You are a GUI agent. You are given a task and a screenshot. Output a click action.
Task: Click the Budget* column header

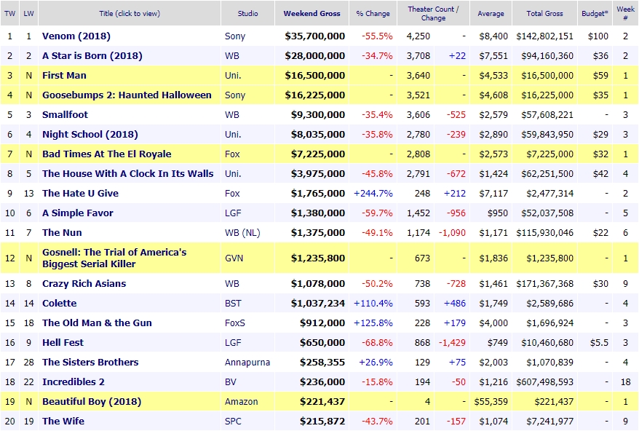point(595,13)
